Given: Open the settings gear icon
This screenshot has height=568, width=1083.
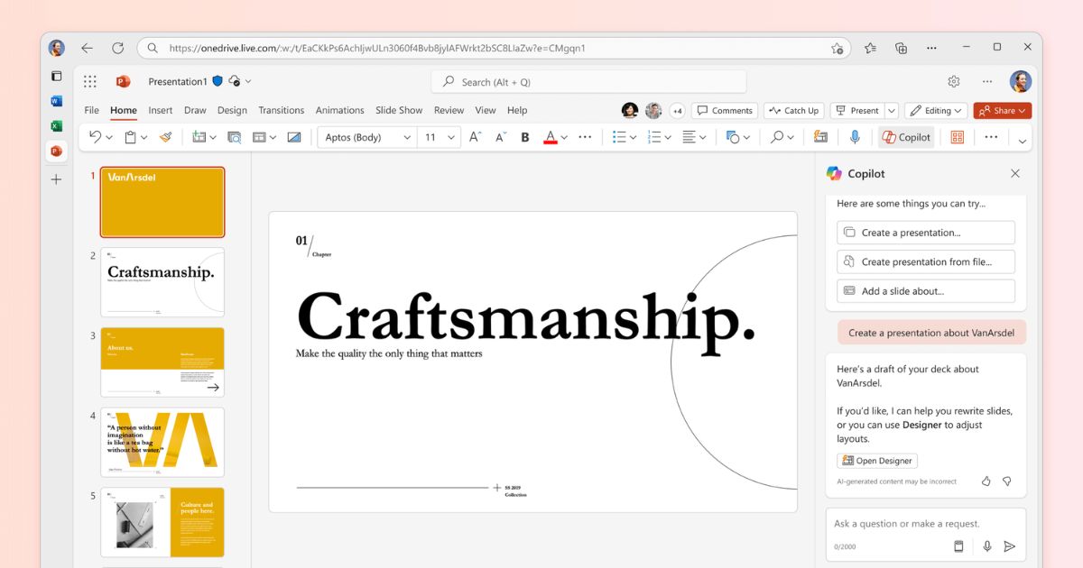Looking at the screenshot, I should tap(954, 82).
